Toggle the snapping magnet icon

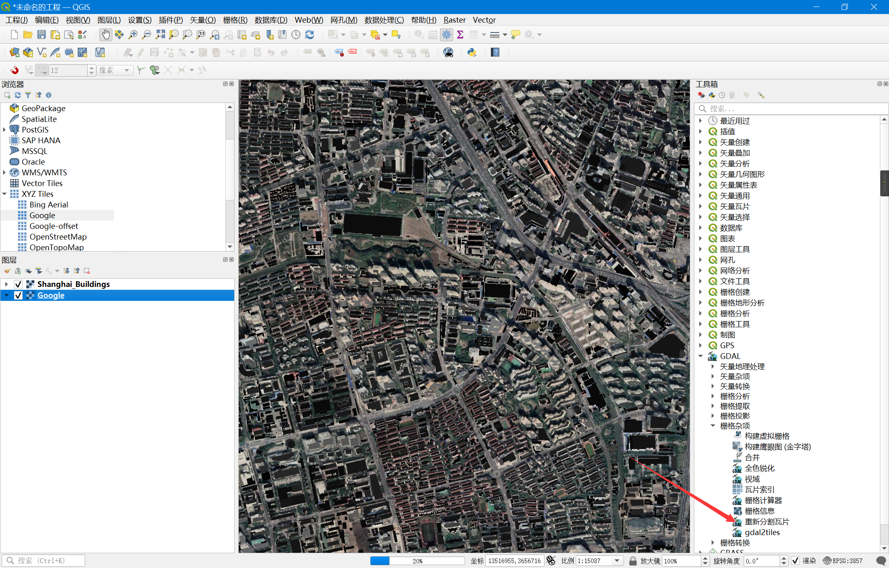click(14, 70)
